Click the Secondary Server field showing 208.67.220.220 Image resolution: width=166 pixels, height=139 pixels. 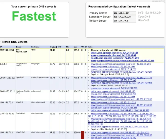(x=124, y=17)
